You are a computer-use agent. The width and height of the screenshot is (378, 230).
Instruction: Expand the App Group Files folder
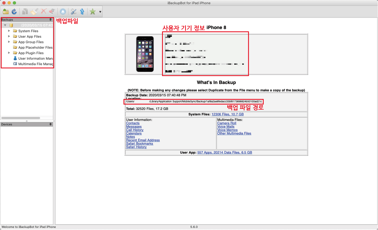[x=9, y=42]
